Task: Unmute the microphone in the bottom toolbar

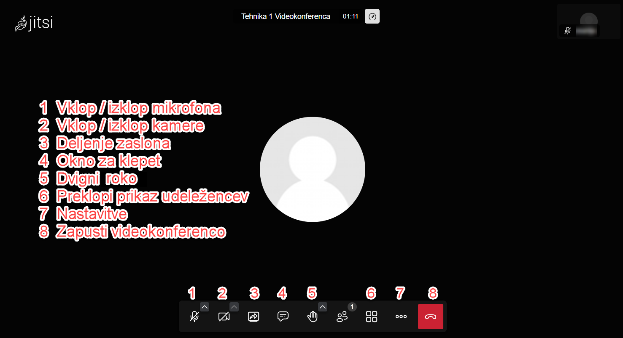Action: pos(194,317)
